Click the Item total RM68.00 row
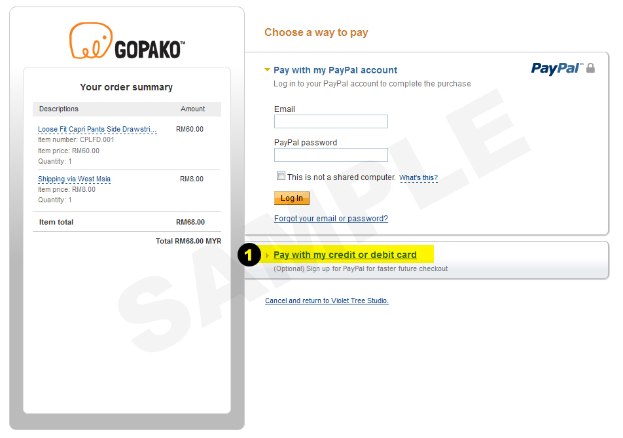 click(127, 222)
